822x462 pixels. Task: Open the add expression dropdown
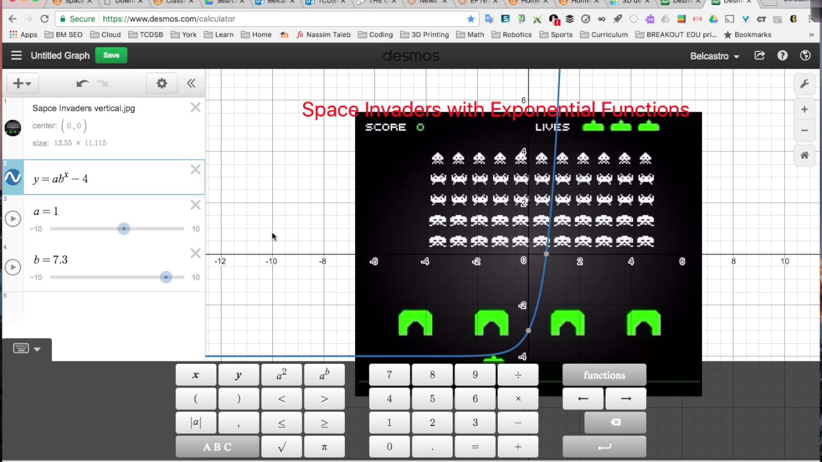pyautogui.click(x=22, y=83)
